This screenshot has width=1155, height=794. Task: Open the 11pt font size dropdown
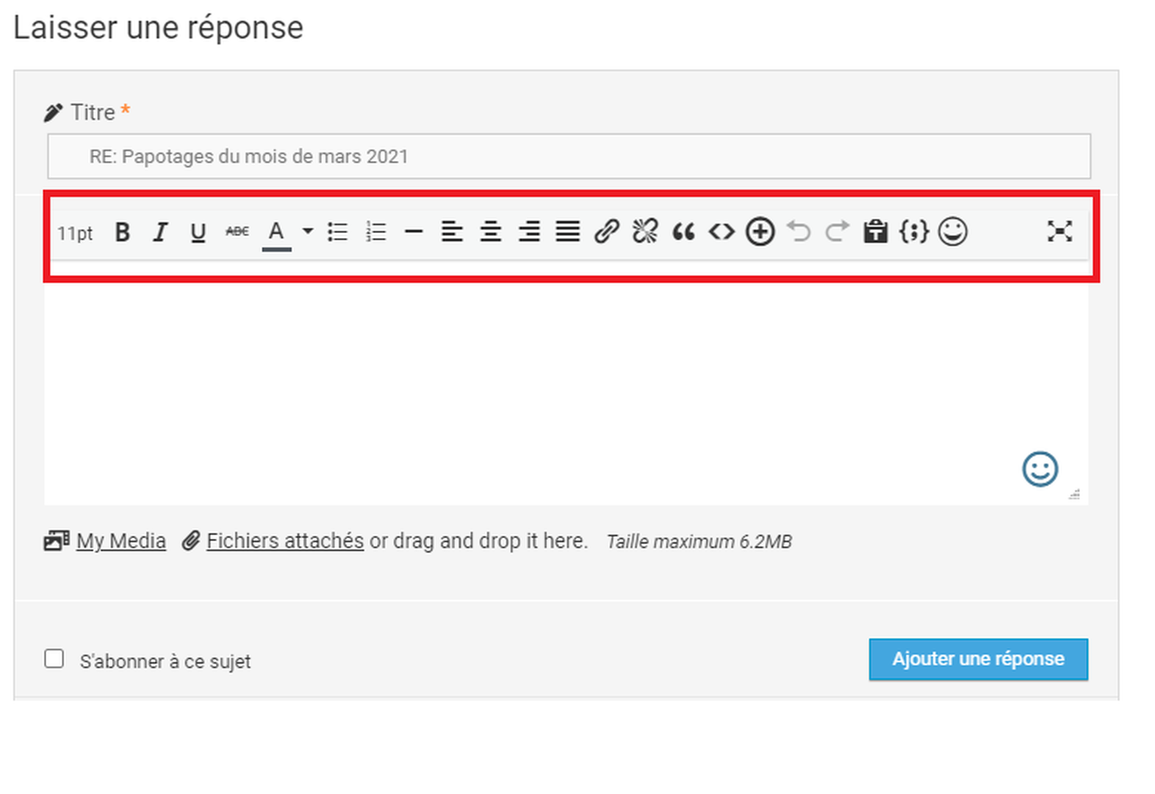pyautogui.click(x=75, y=233)
